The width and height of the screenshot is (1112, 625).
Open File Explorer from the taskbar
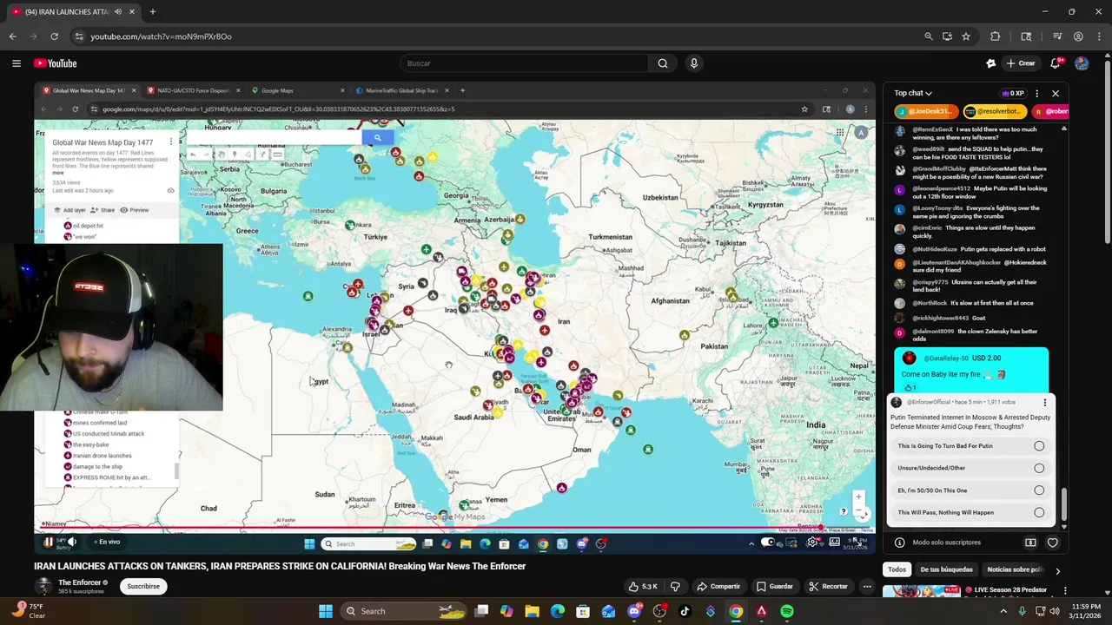[533, 611]
